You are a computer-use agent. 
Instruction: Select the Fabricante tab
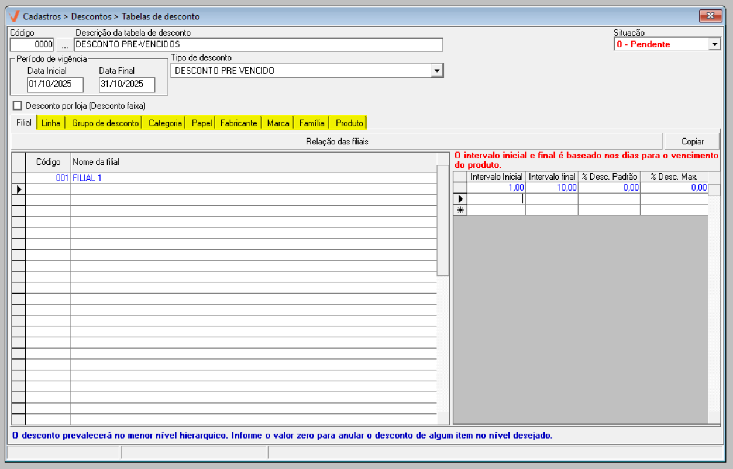point(238,123)
